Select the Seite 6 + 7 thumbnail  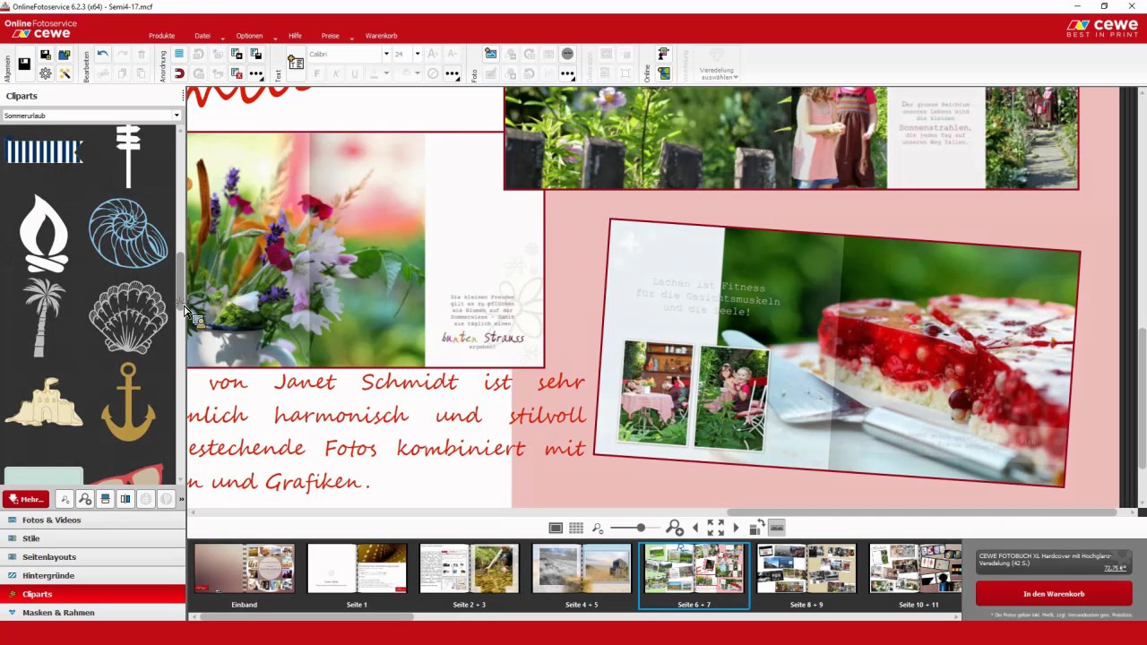[x=694, y=569]
